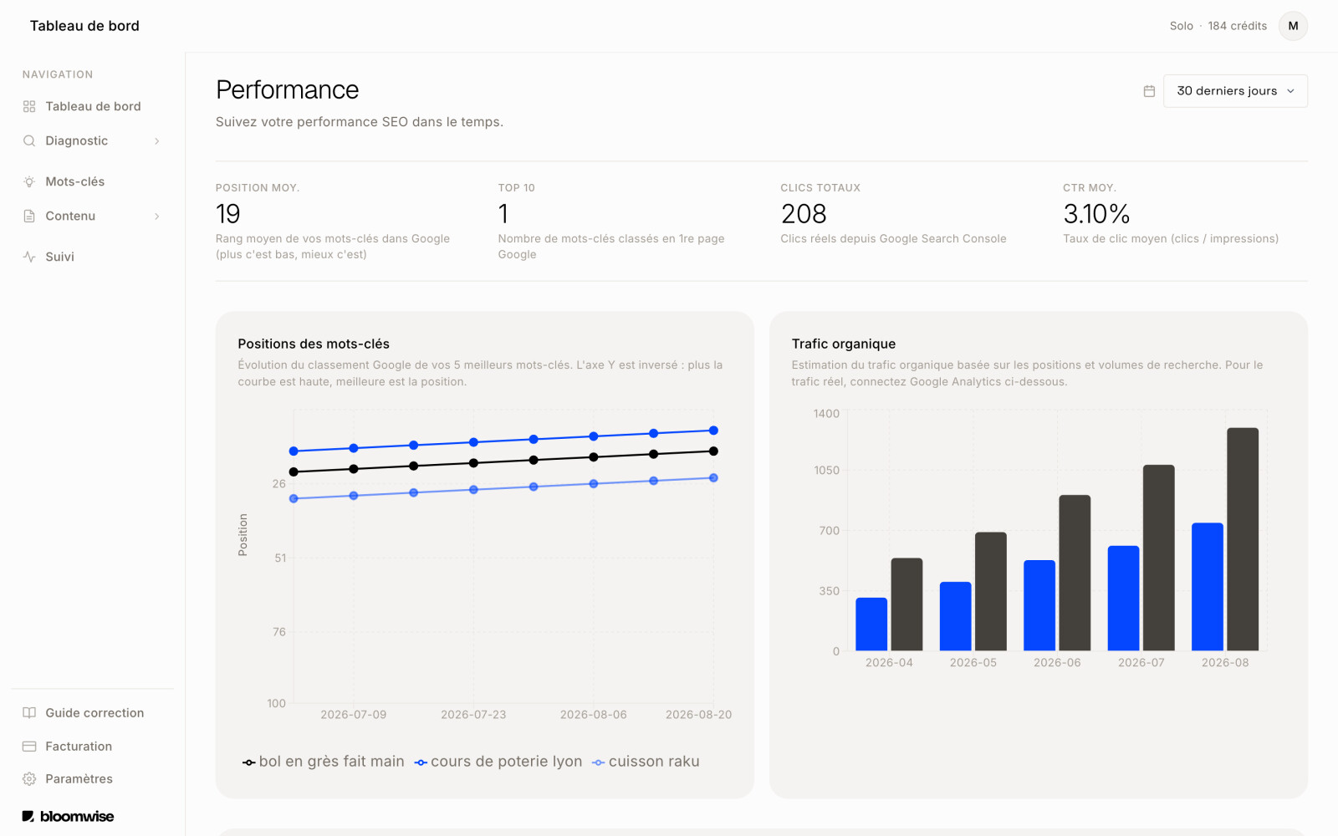Click the last point on the cours de poterie lyon line

[x=713, y=431]
